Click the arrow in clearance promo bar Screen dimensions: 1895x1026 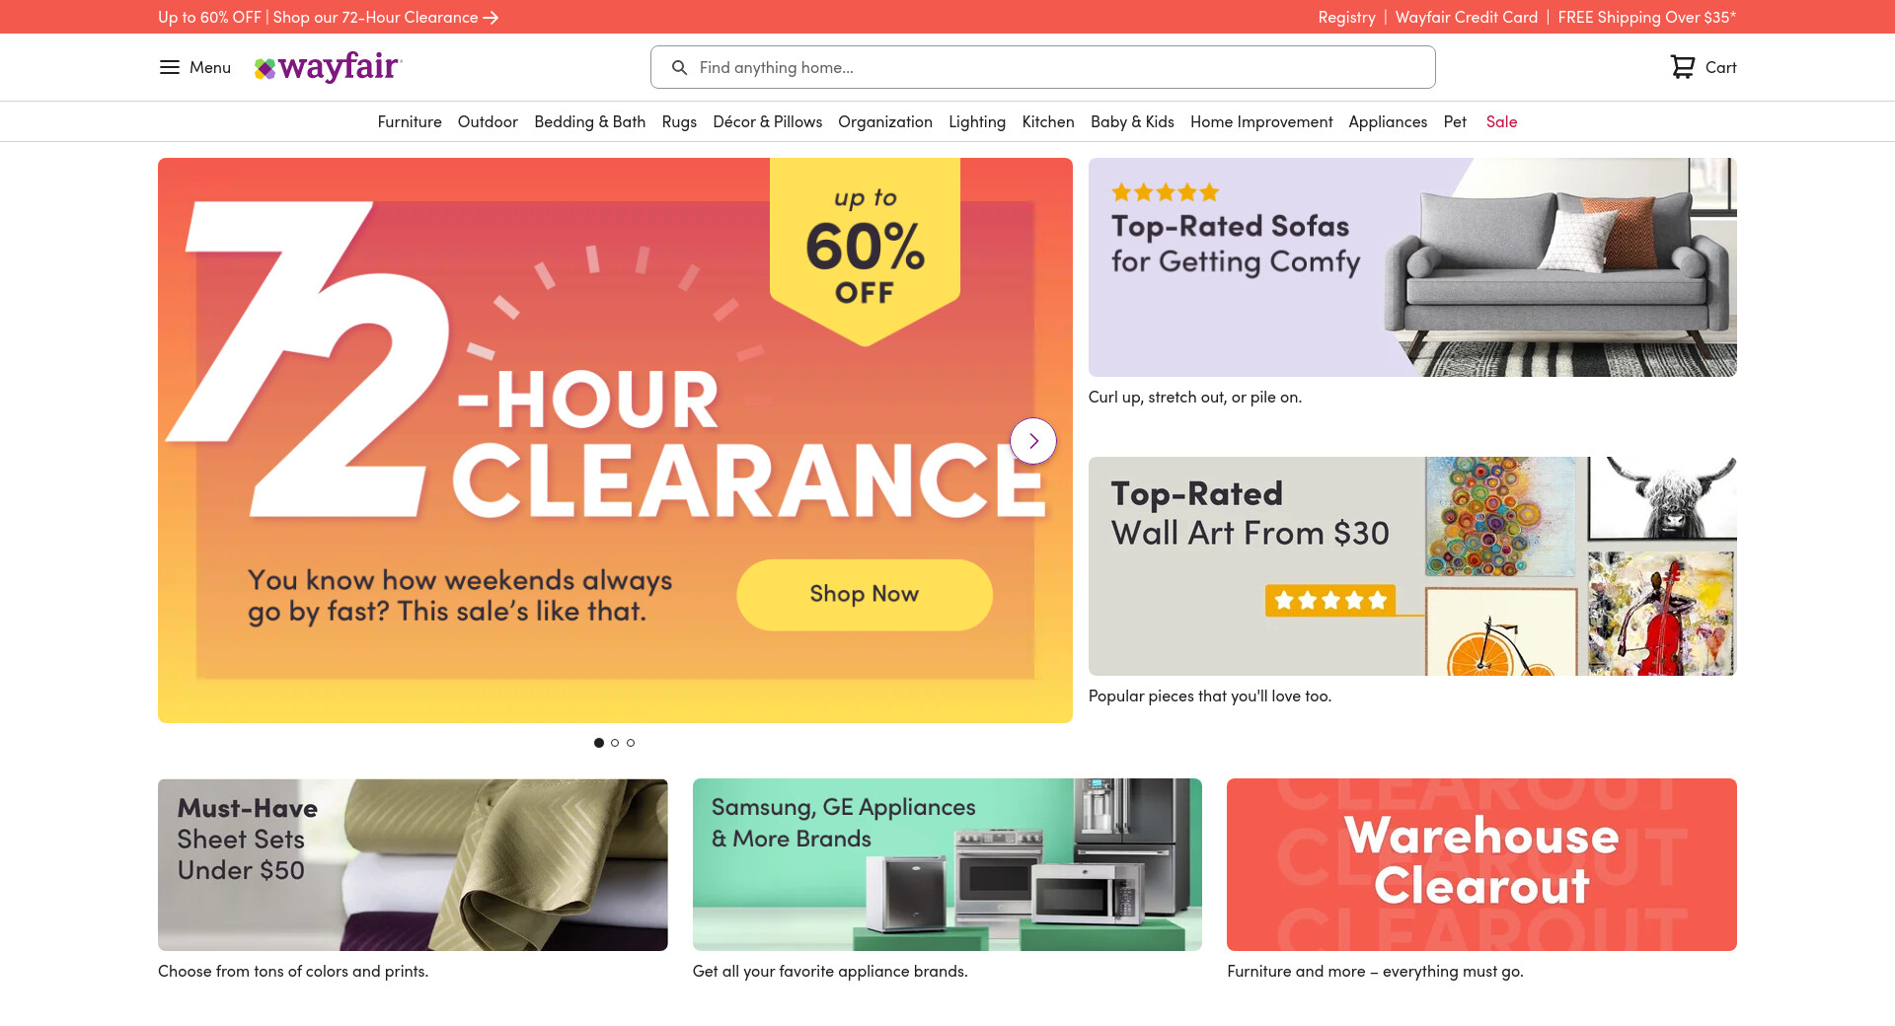491,17
